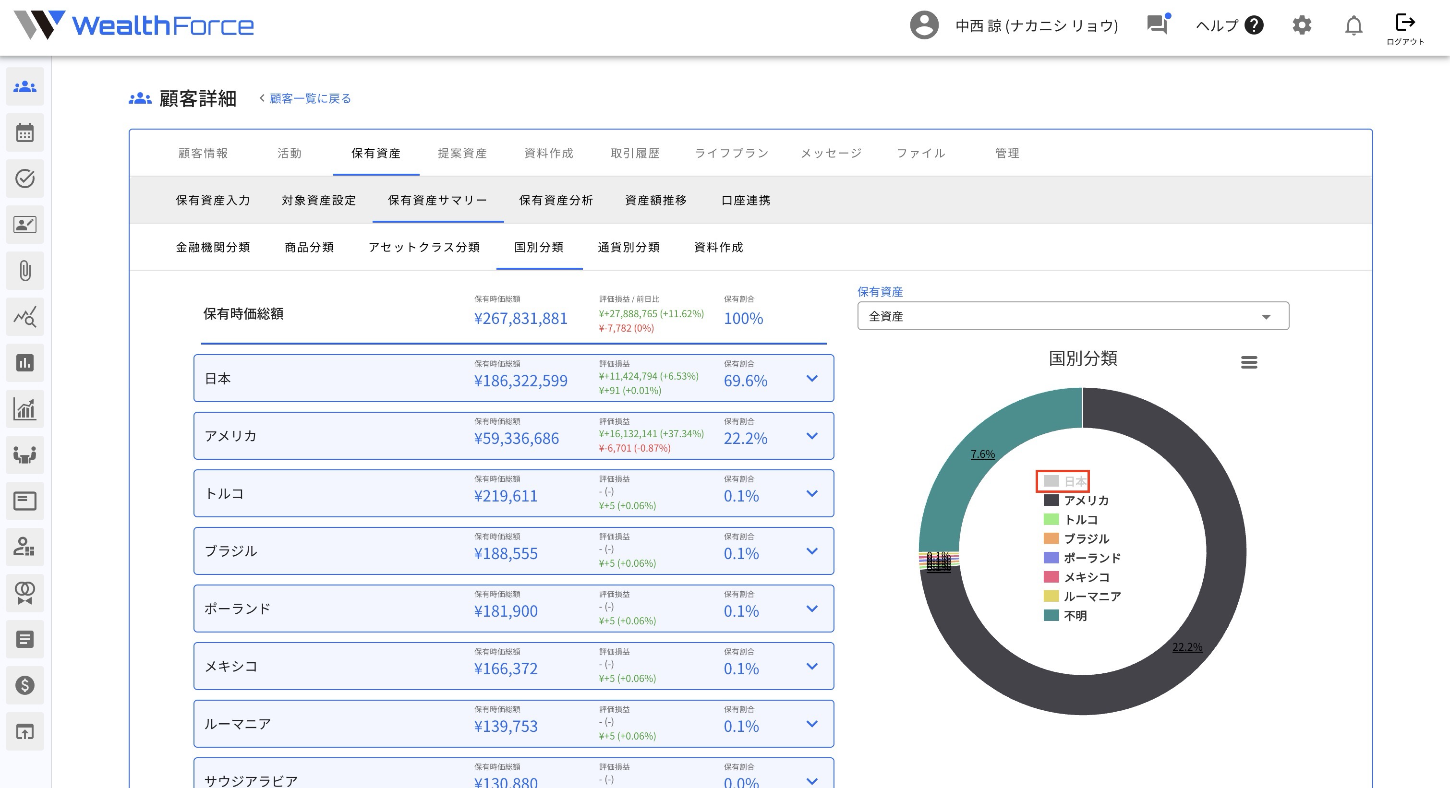
Task: Switch to the 取引履歴 tab
Action: [x=635, y=153]
